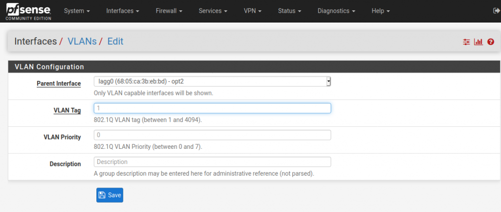Open the VPN menu
The height and width of the screenshot is (212, 501).
(x=253, y=11)
